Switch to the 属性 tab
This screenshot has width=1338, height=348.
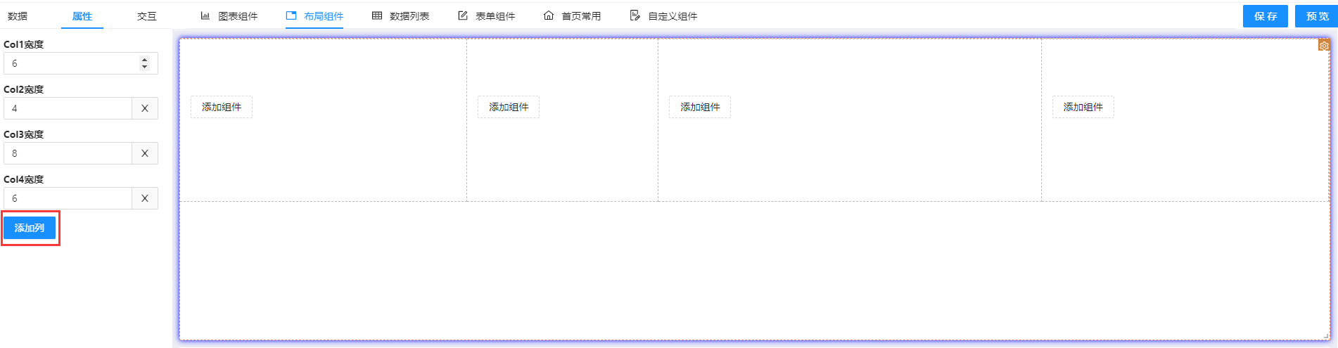pos(82,15)
